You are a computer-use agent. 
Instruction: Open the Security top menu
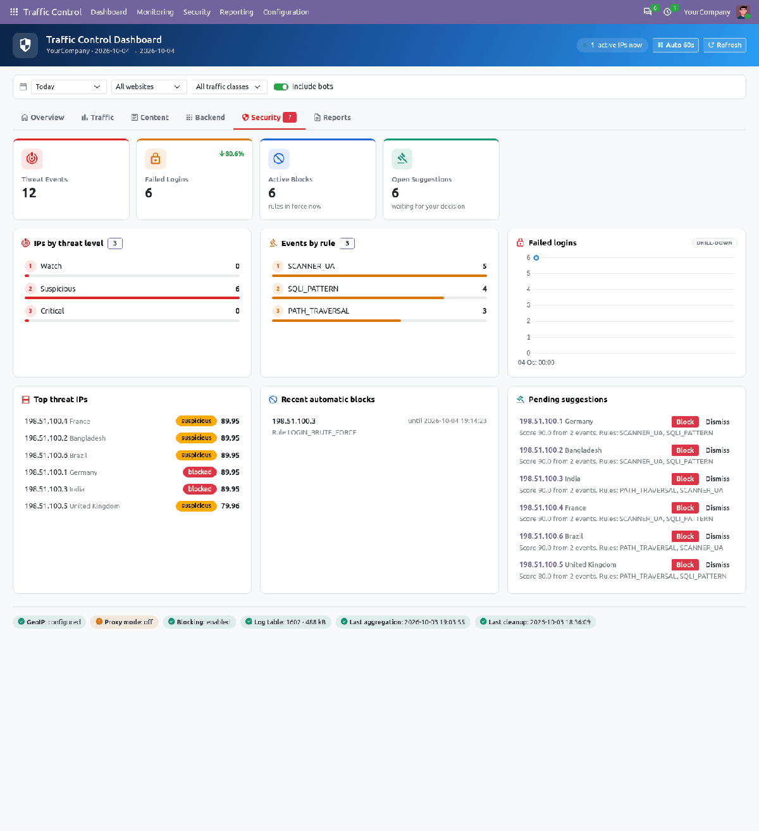click(197, 12)
